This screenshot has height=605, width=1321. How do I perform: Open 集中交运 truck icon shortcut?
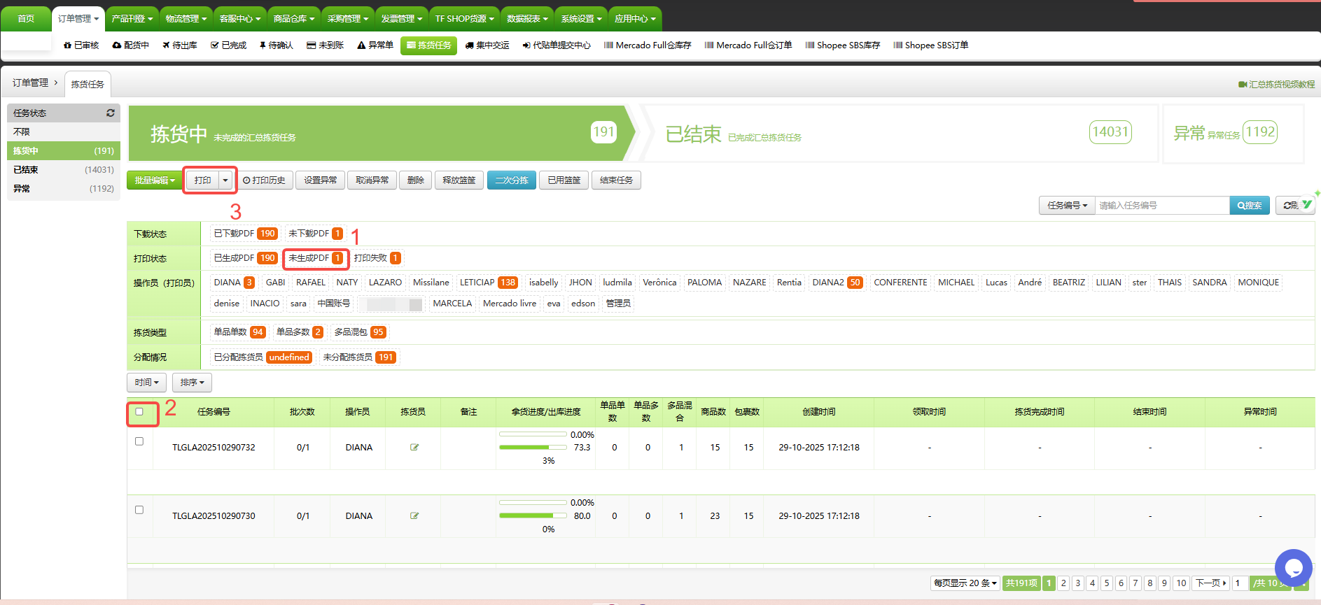click(487, 45)
